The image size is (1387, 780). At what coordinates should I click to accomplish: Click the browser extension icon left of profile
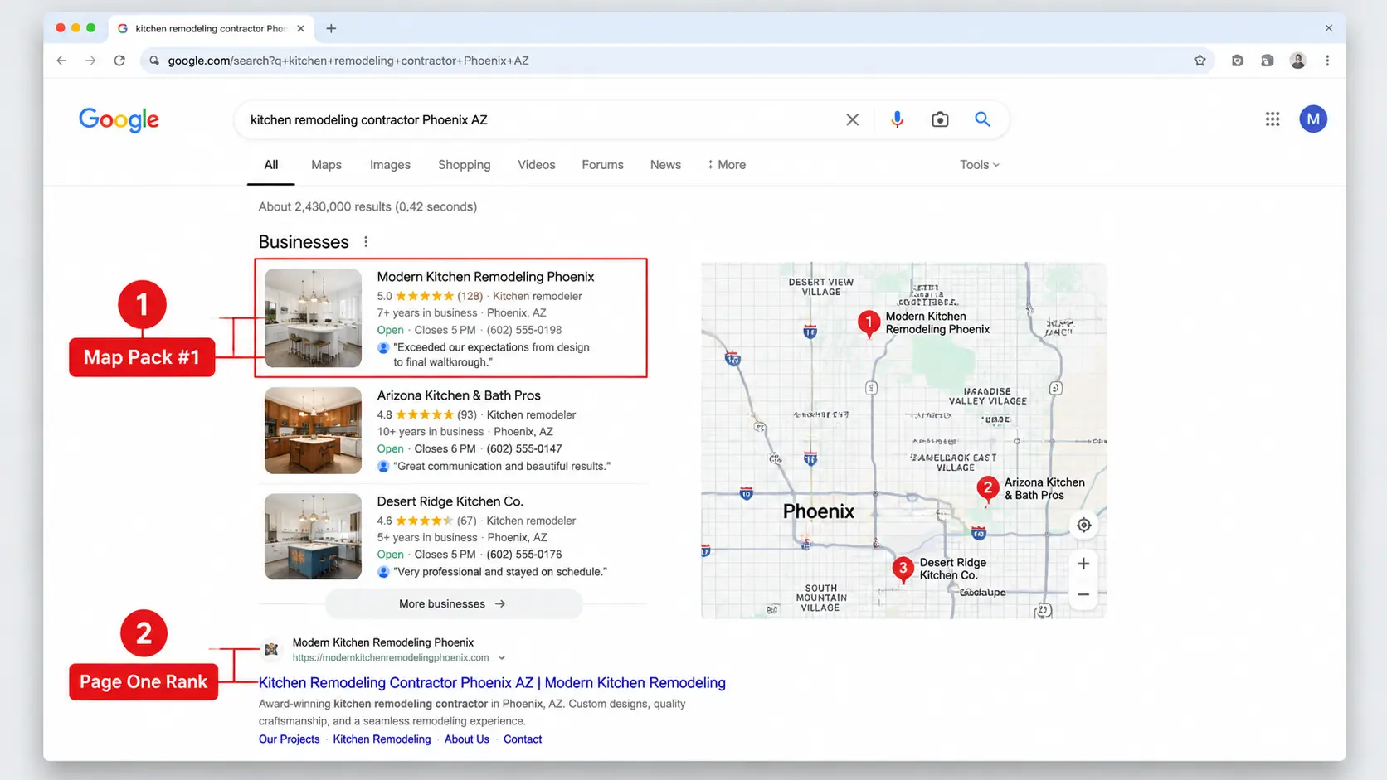point(1267,61)
